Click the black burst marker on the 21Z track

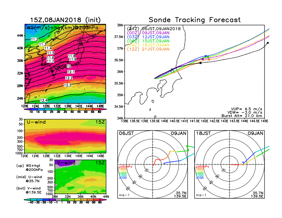click(200, 63)
